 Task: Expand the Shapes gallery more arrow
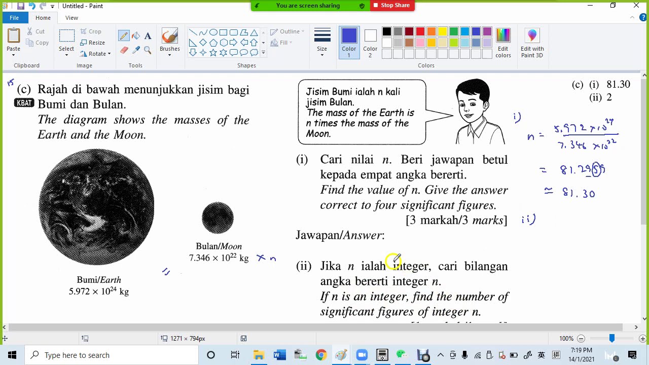click(263, 53)
